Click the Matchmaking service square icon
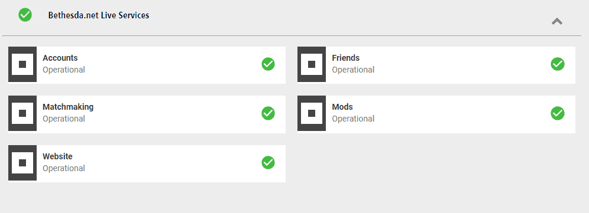 [22, 113]
